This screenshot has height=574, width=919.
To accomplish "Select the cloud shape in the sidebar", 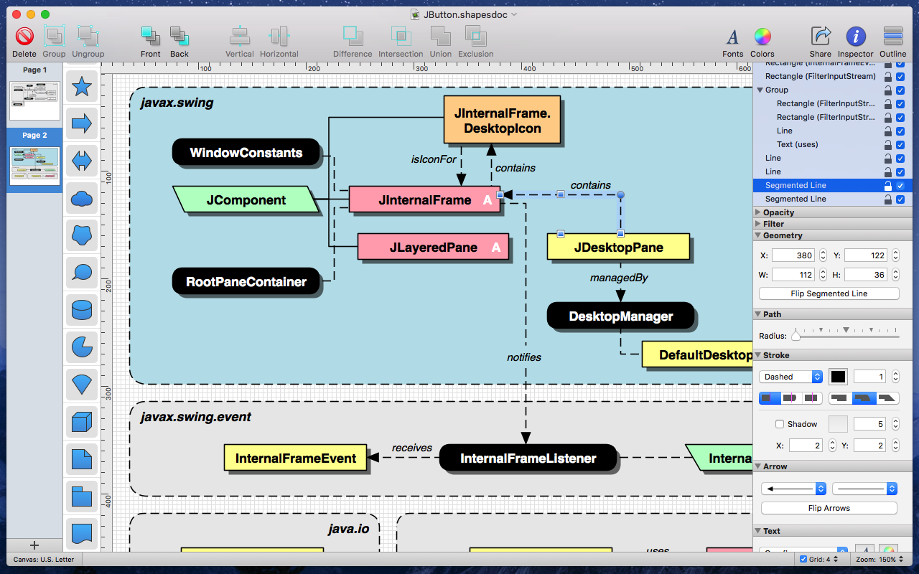I will tap(82, 198).
